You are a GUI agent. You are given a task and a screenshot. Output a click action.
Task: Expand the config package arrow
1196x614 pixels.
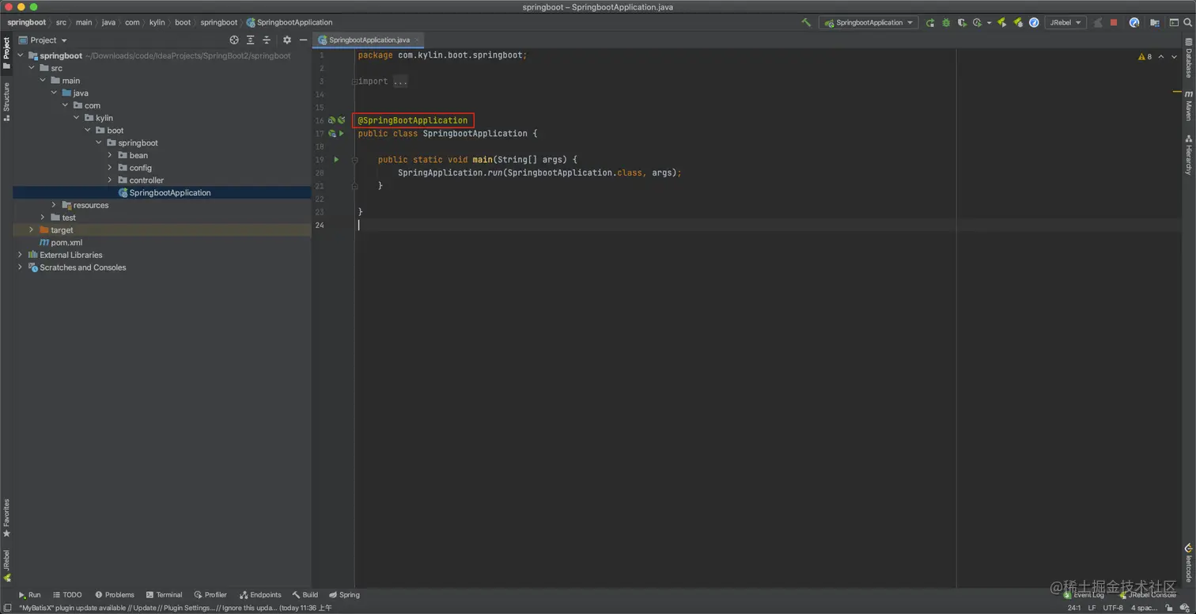pos(110,168)
